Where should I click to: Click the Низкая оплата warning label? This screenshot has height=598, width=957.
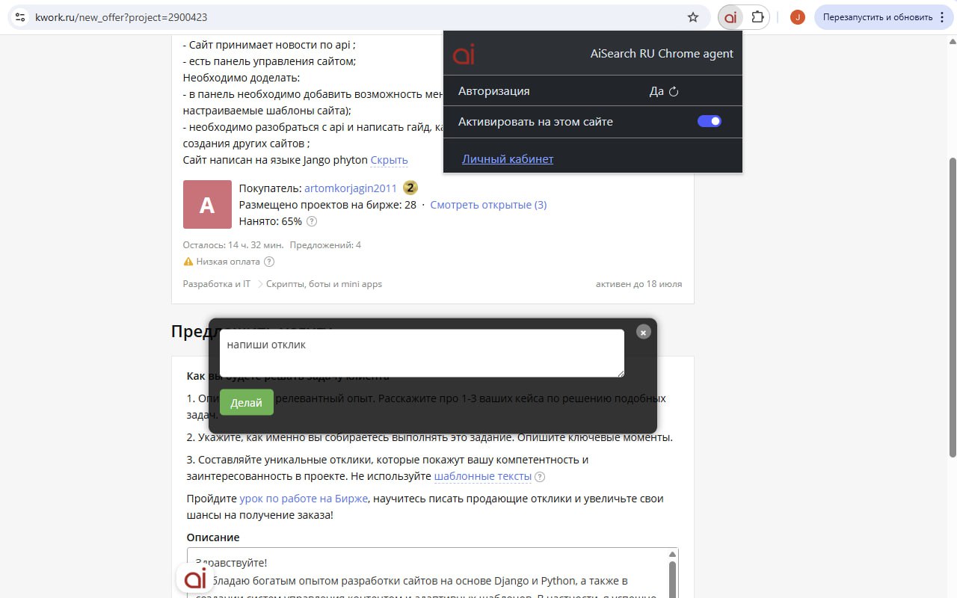pos(228,262)
